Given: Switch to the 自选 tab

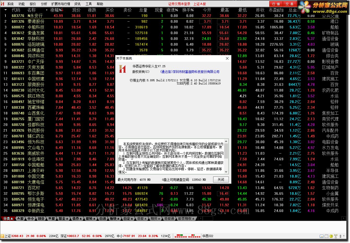Looking at the screenshot, I should tap(103, 218).
